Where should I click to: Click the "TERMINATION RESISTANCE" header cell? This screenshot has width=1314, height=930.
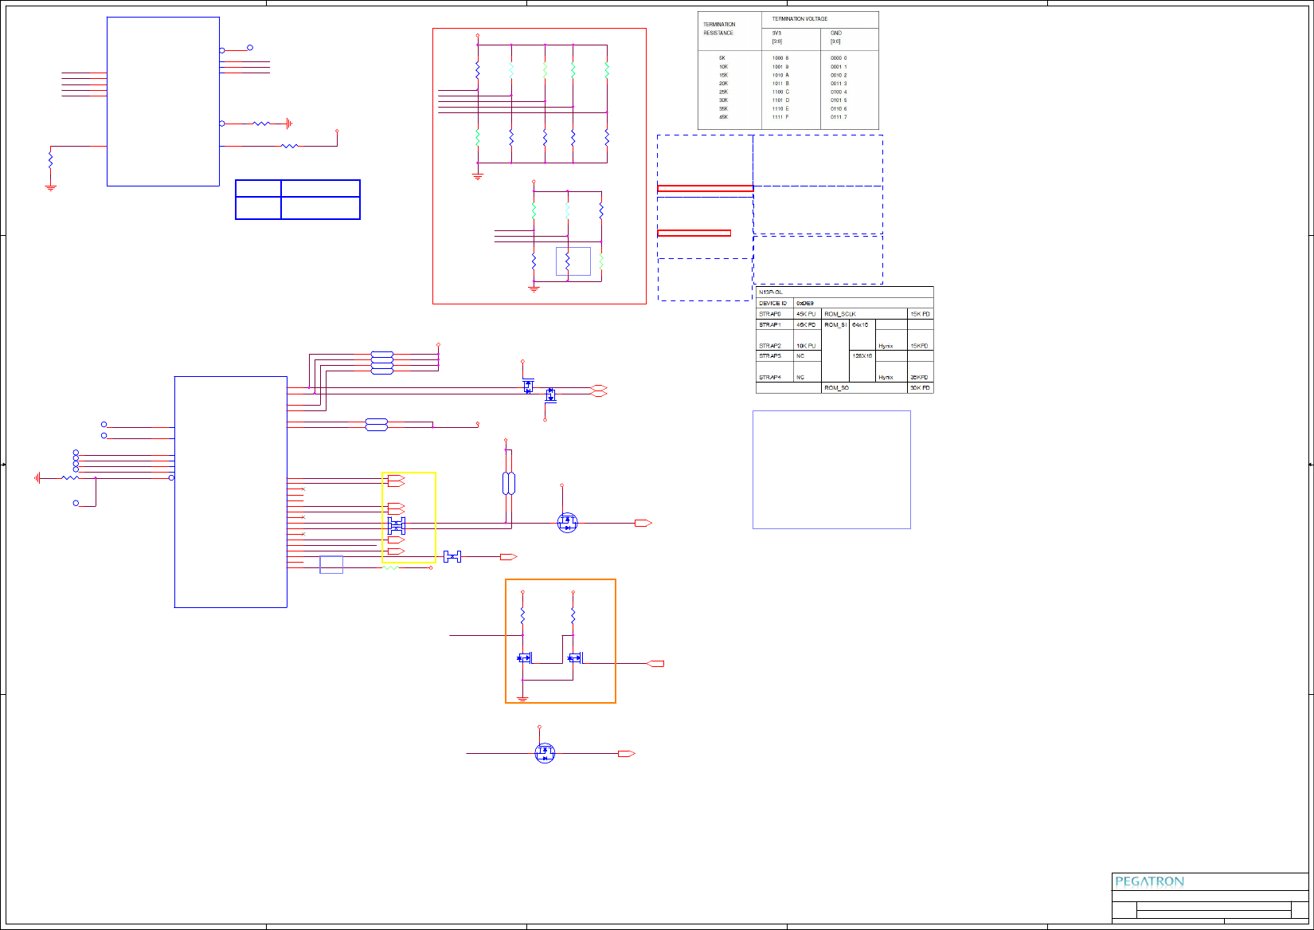pyautogui.click(x=719, y=29)
